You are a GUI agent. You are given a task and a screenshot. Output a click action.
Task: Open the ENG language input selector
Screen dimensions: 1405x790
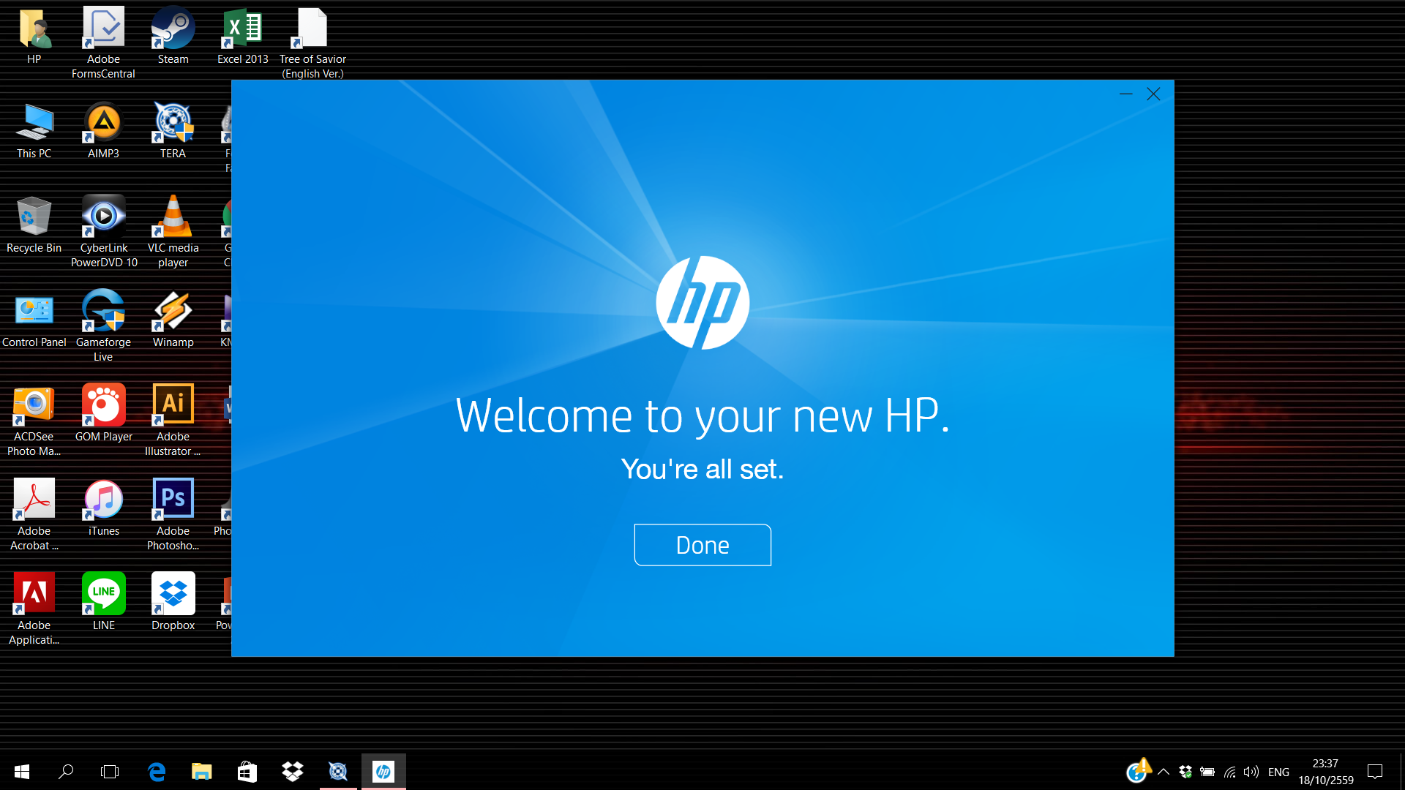(1278, 772)
